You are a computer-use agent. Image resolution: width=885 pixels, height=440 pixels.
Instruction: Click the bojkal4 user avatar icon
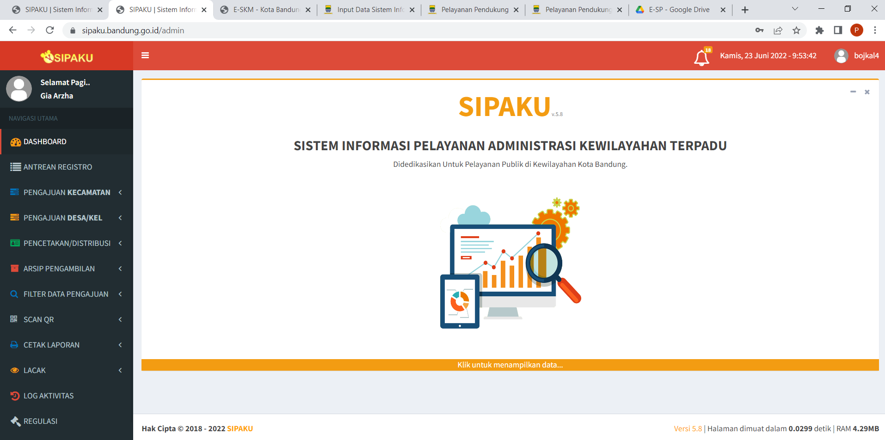(x=841, y=56)
